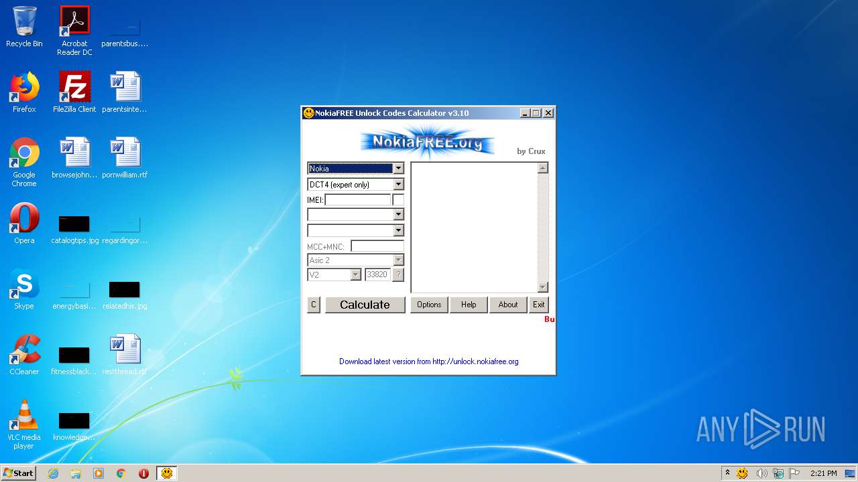Select the pornwilliam.rtf file

coord(125,158)
